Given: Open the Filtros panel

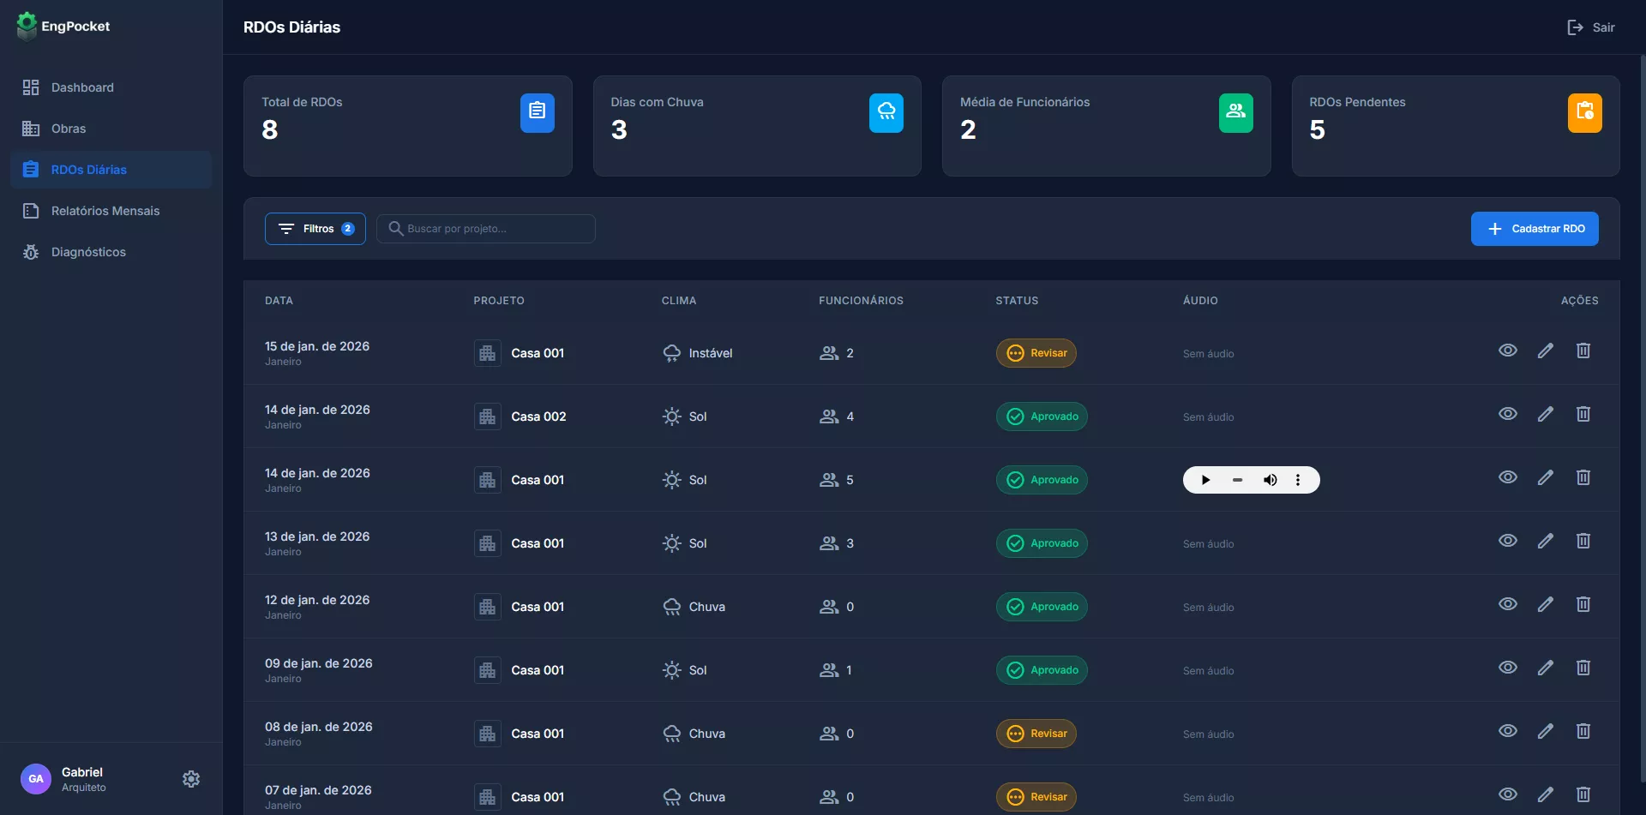Looking at the screenshot, I should 315,229.
